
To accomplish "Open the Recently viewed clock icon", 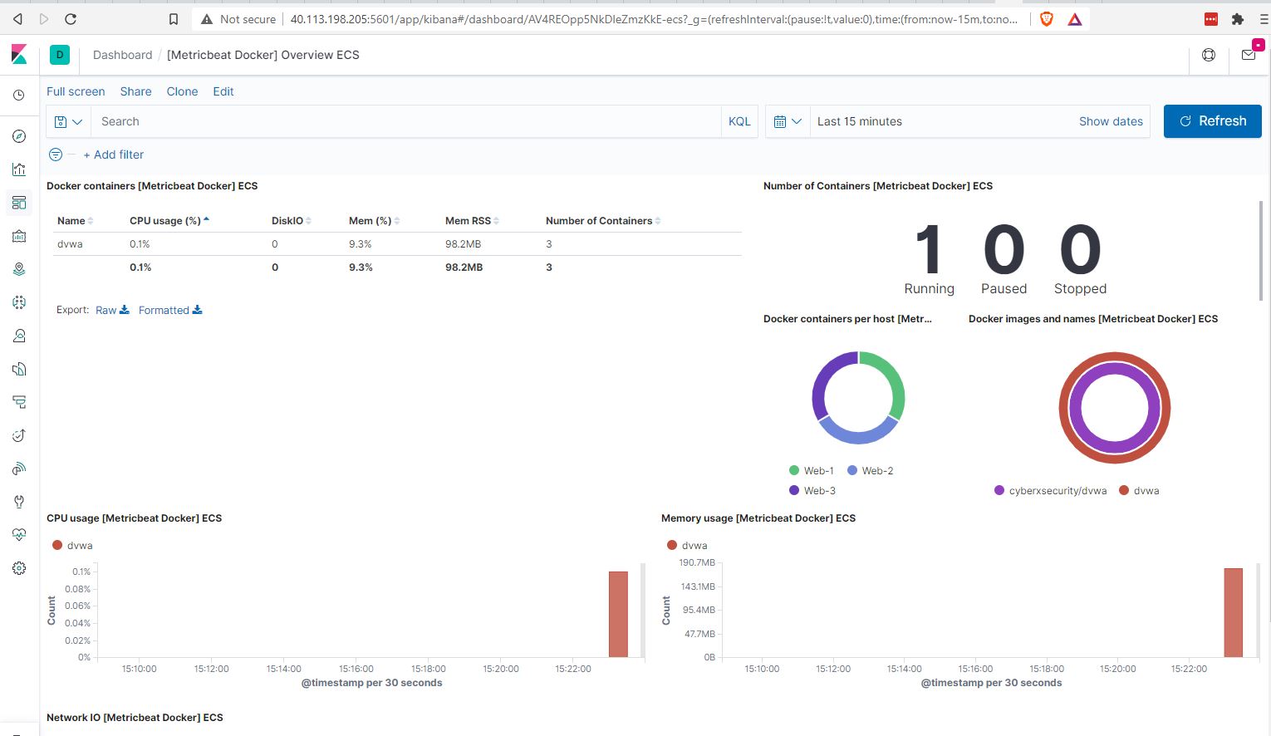I will click(19, 96).
